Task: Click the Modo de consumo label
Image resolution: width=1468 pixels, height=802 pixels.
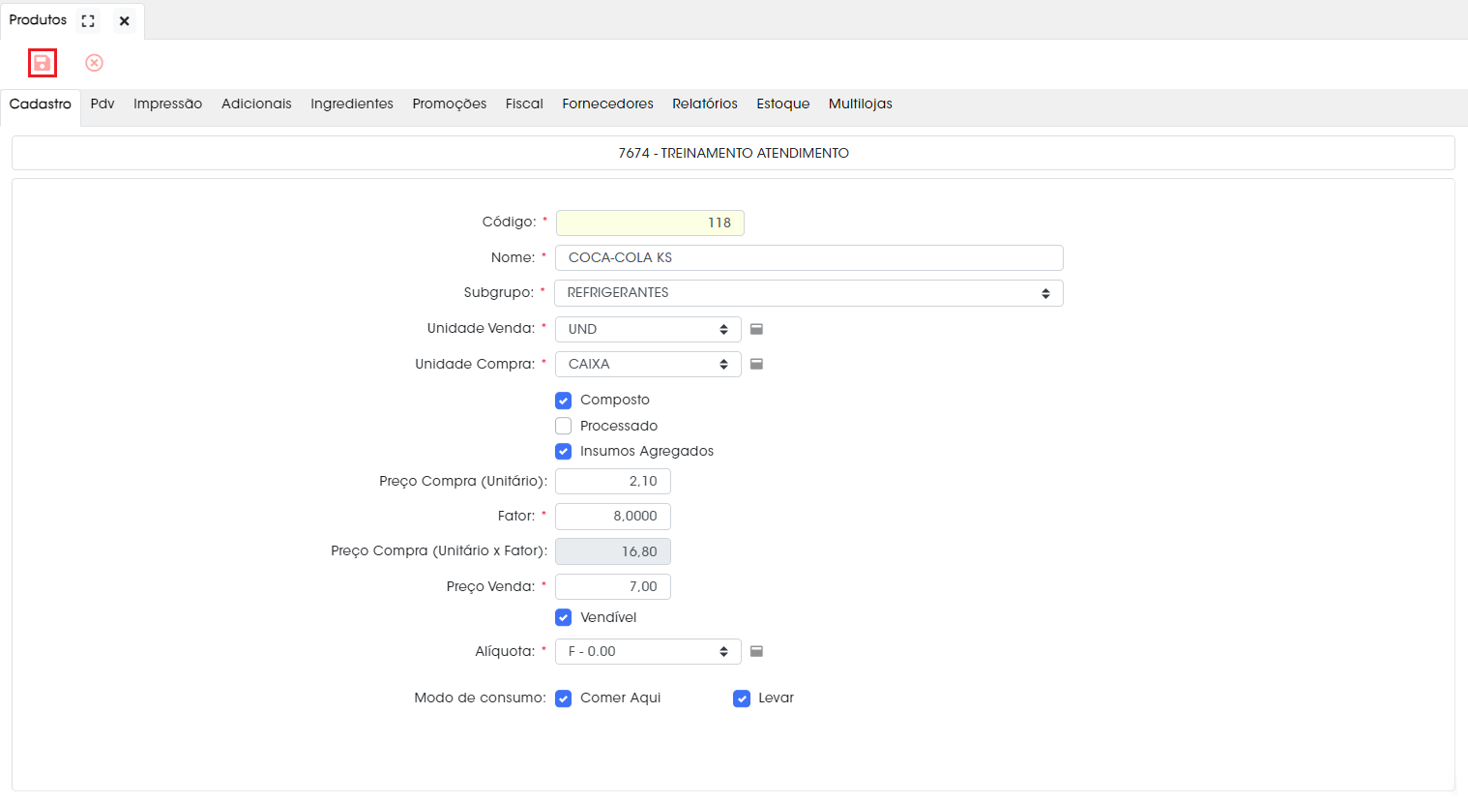Action: pos(480,698)
